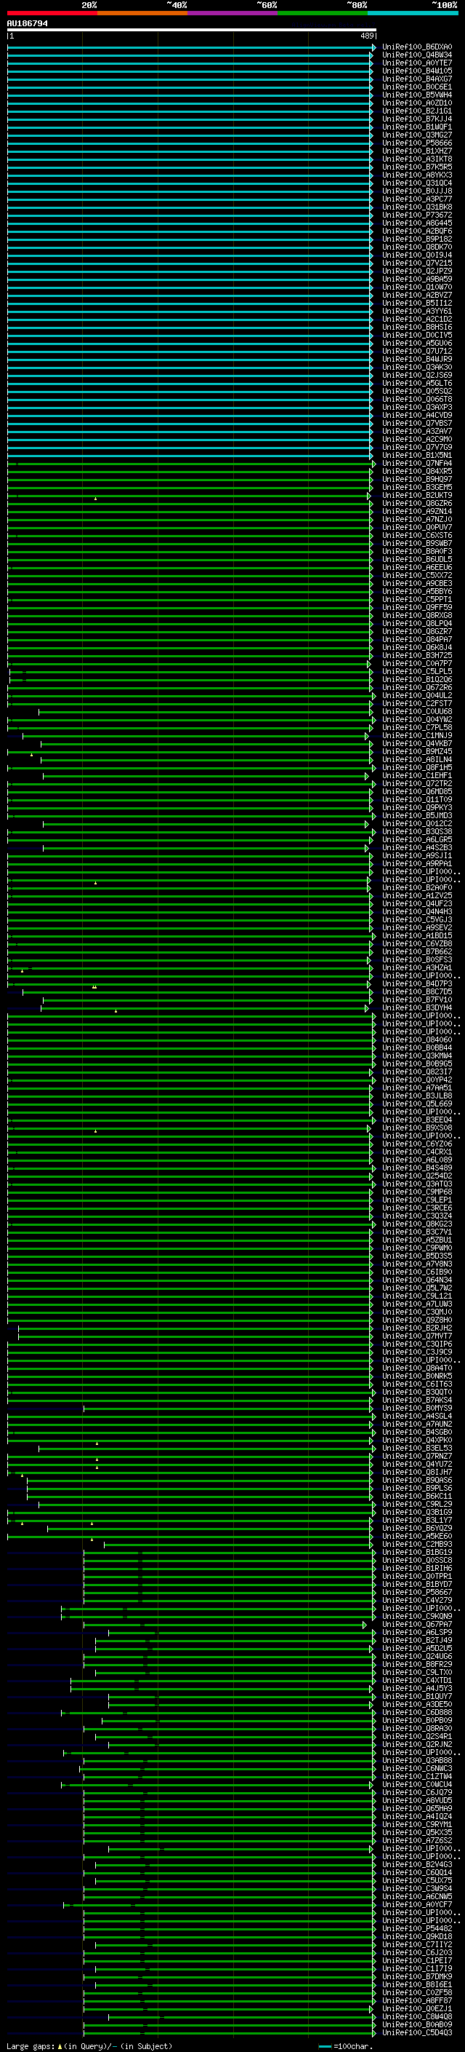Select the UniRef100_Q7U712 label
This screenshot has height=2052, width=465.
[417, 352]
